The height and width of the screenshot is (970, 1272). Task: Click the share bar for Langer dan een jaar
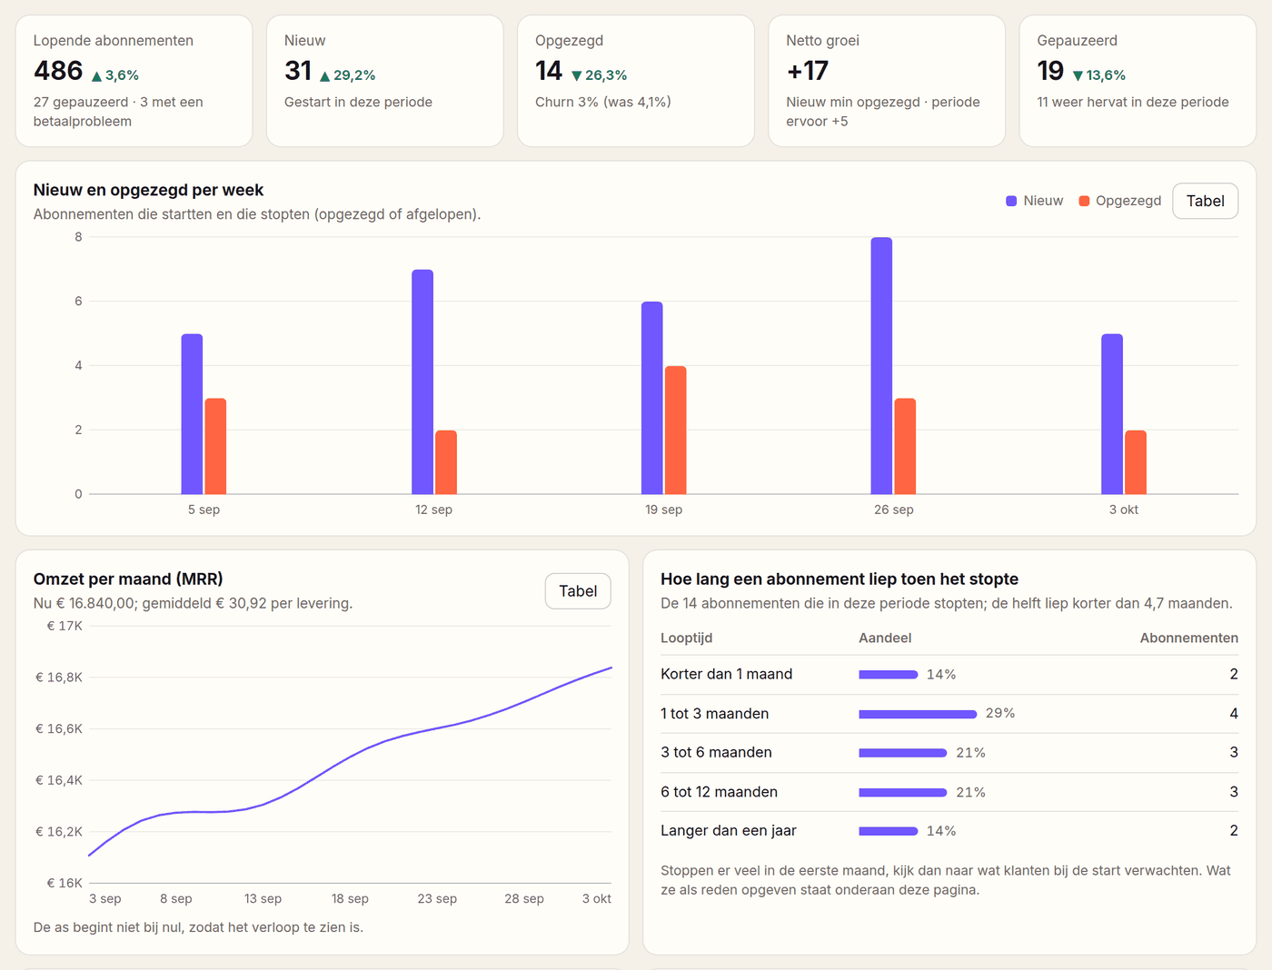(889, 831)
